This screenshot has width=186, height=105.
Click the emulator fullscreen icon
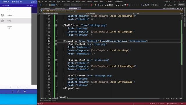click(x=18, y=2)
